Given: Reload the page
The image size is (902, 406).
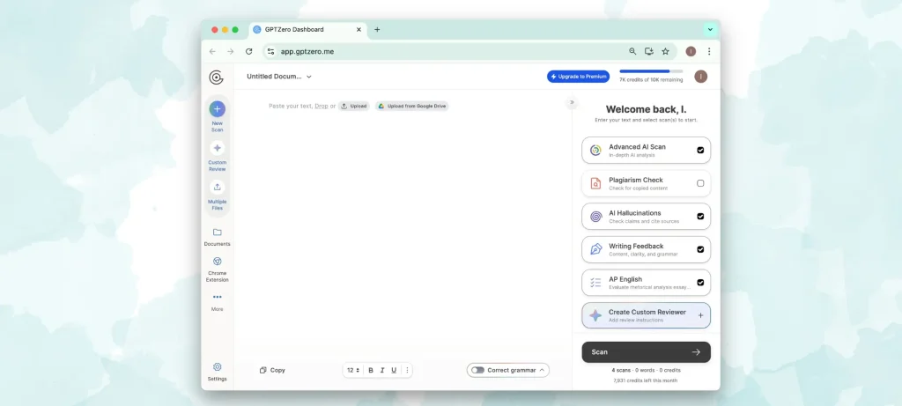Looking at the screenshot, I should click(248, 51).
